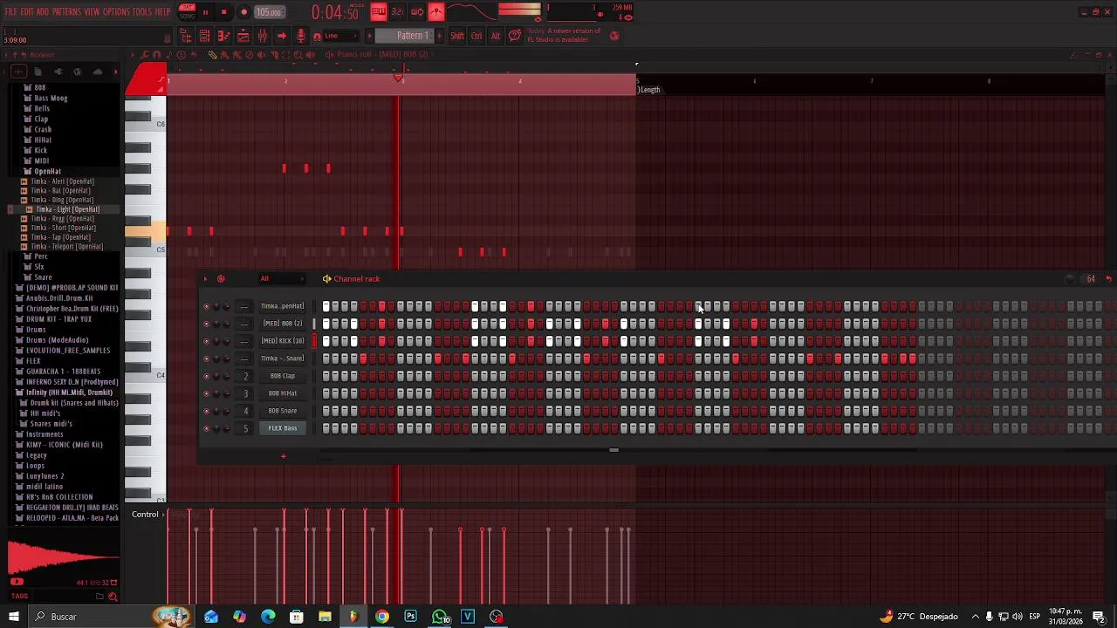The image size is (1117, 628).
Task: Click the countdown before recording icon
Action: (398, 12)
